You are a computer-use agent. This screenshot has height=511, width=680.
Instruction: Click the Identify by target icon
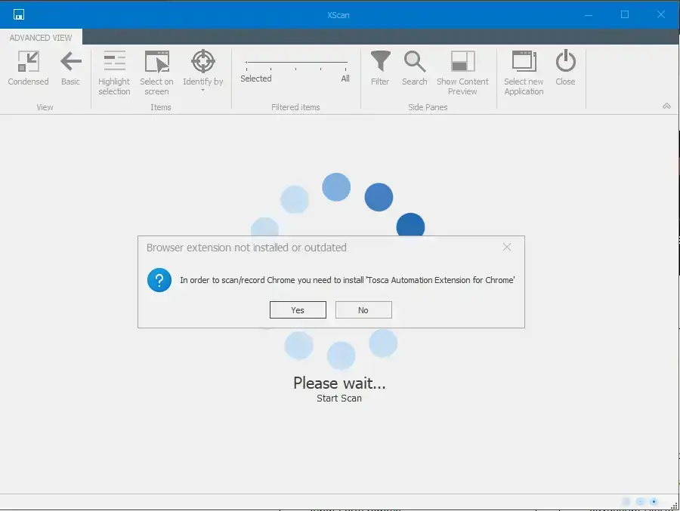[202, 62]
